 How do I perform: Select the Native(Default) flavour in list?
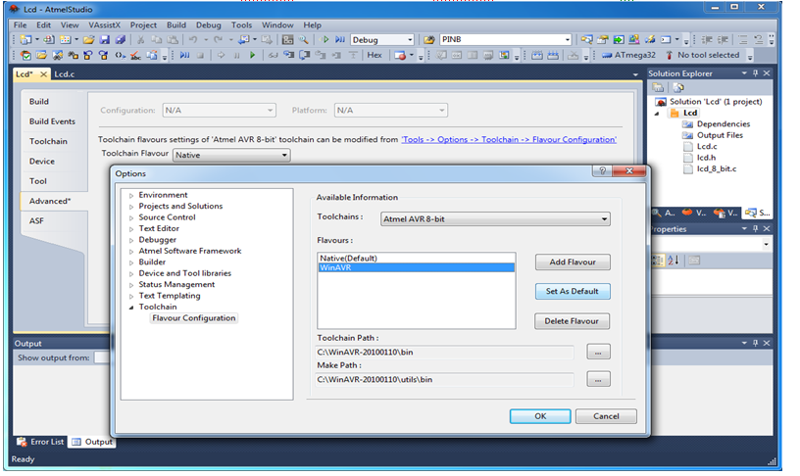click(417, 259)
